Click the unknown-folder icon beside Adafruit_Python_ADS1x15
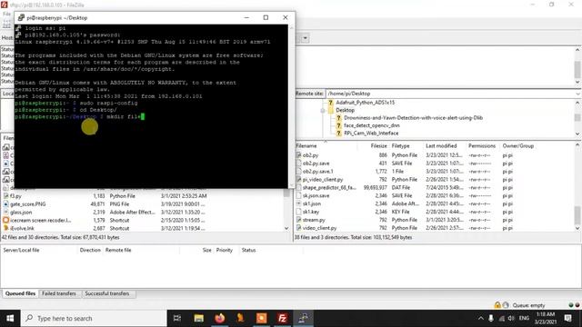582x327 pixels. tap(331, 103)
